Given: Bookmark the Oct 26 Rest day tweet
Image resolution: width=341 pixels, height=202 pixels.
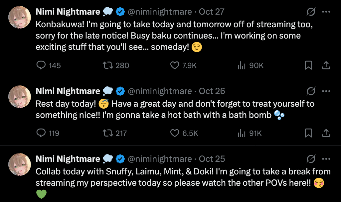Looking at the screenshot, I should coord(308,133).
